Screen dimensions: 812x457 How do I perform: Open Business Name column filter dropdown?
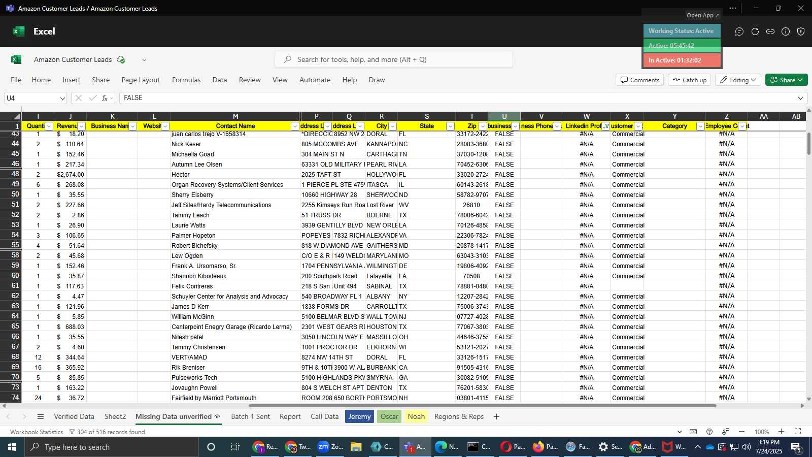pyautogui.click(x=133, y=126)
